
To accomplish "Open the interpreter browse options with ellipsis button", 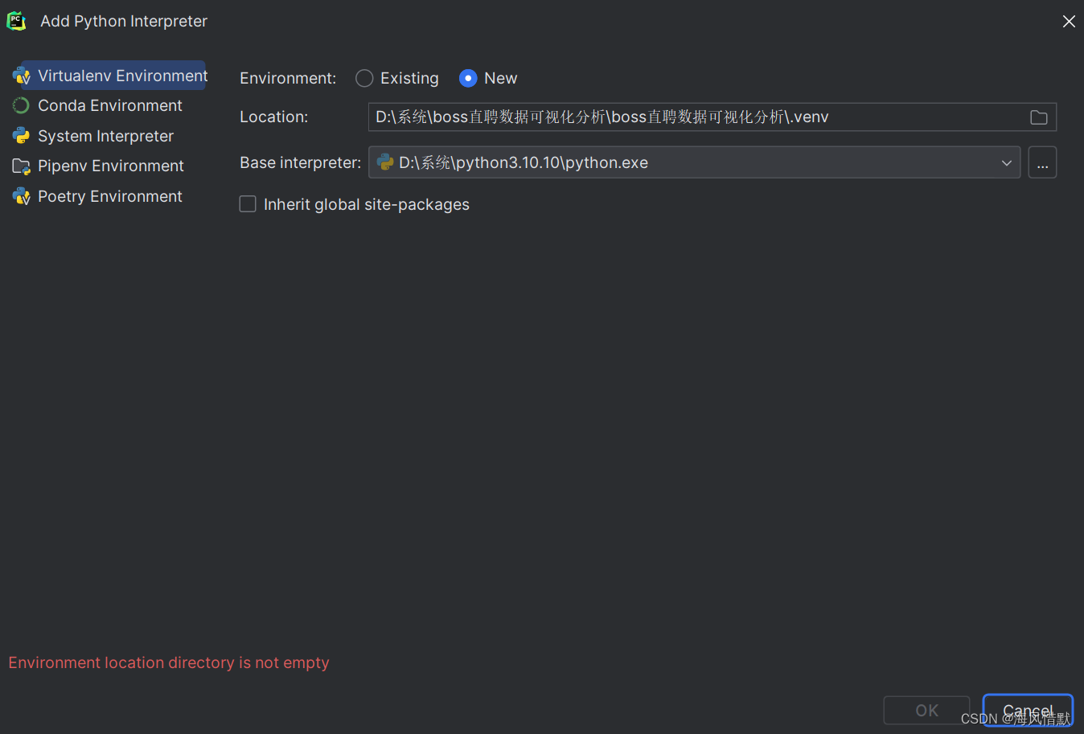I will pos(1042,162).
